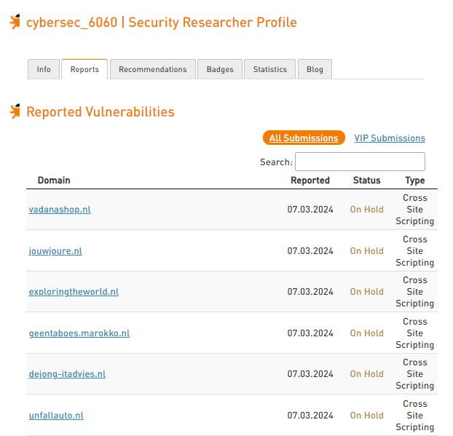Visit the dejong-itadvies.nl report link
The height and width of the screenshot is (436, 453).
pyautogui.click(x=67, y=374)
